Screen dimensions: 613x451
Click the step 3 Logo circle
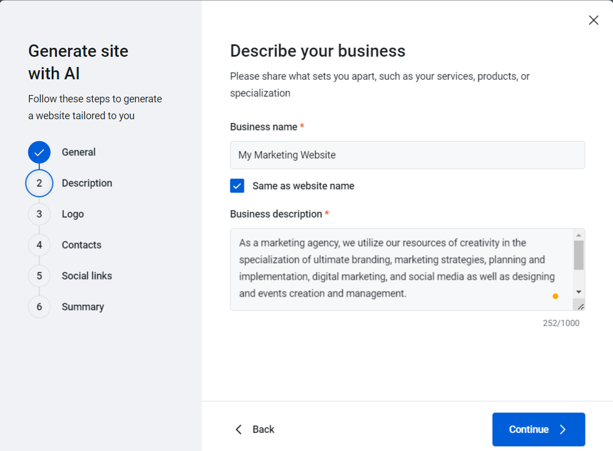click(x=39, y=214)
